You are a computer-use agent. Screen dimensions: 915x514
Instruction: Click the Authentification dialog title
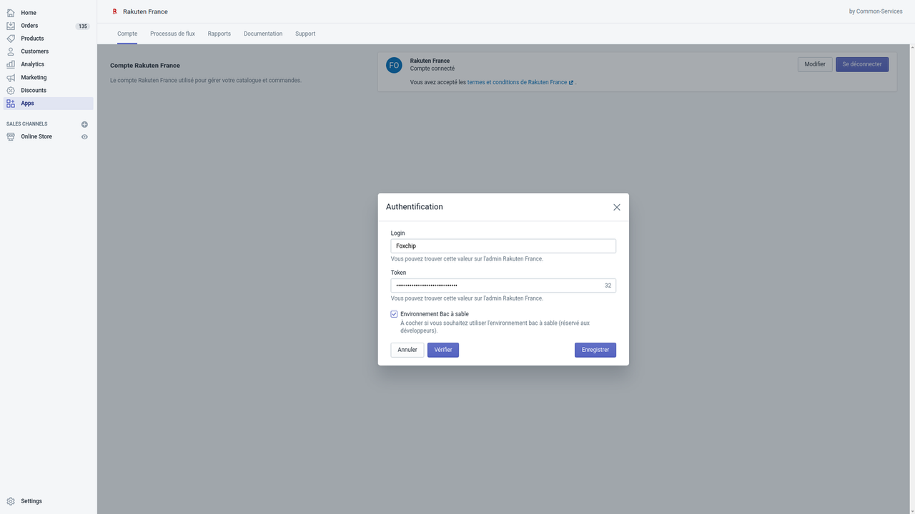[x=415, y=206]
